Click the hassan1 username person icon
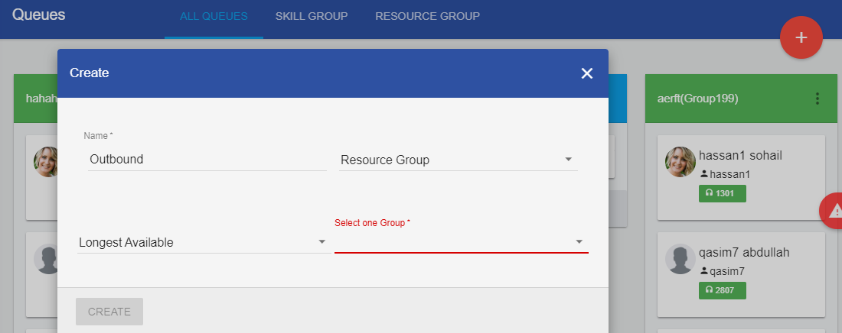This screenshot has width=842, height=333. (704, 174)
